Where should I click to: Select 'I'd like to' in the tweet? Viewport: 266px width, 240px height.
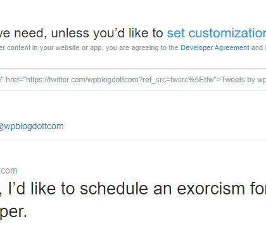click(41, 189)
